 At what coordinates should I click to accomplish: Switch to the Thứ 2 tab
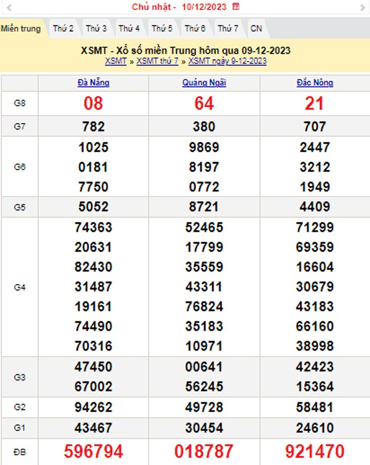pyautogui.click(x=63, y=29)
